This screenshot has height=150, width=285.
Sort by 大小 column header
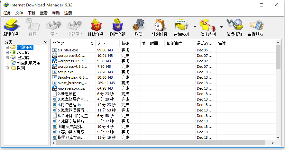[x=108, y=43]
